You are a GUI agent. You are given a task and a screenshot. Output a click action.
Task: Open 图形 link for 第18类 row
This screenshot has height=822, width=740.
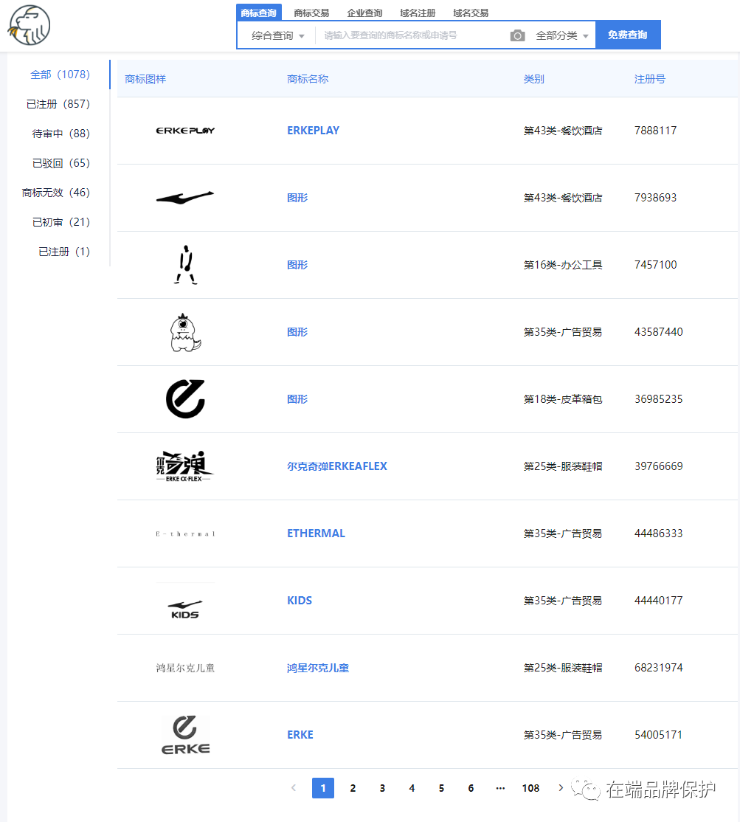click(297, 399)
